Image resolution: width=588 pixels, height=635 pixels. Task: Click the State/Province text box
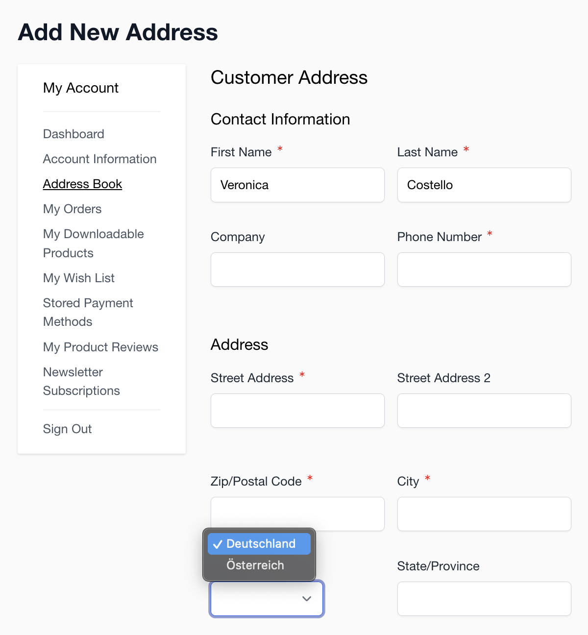pos(484,599)
